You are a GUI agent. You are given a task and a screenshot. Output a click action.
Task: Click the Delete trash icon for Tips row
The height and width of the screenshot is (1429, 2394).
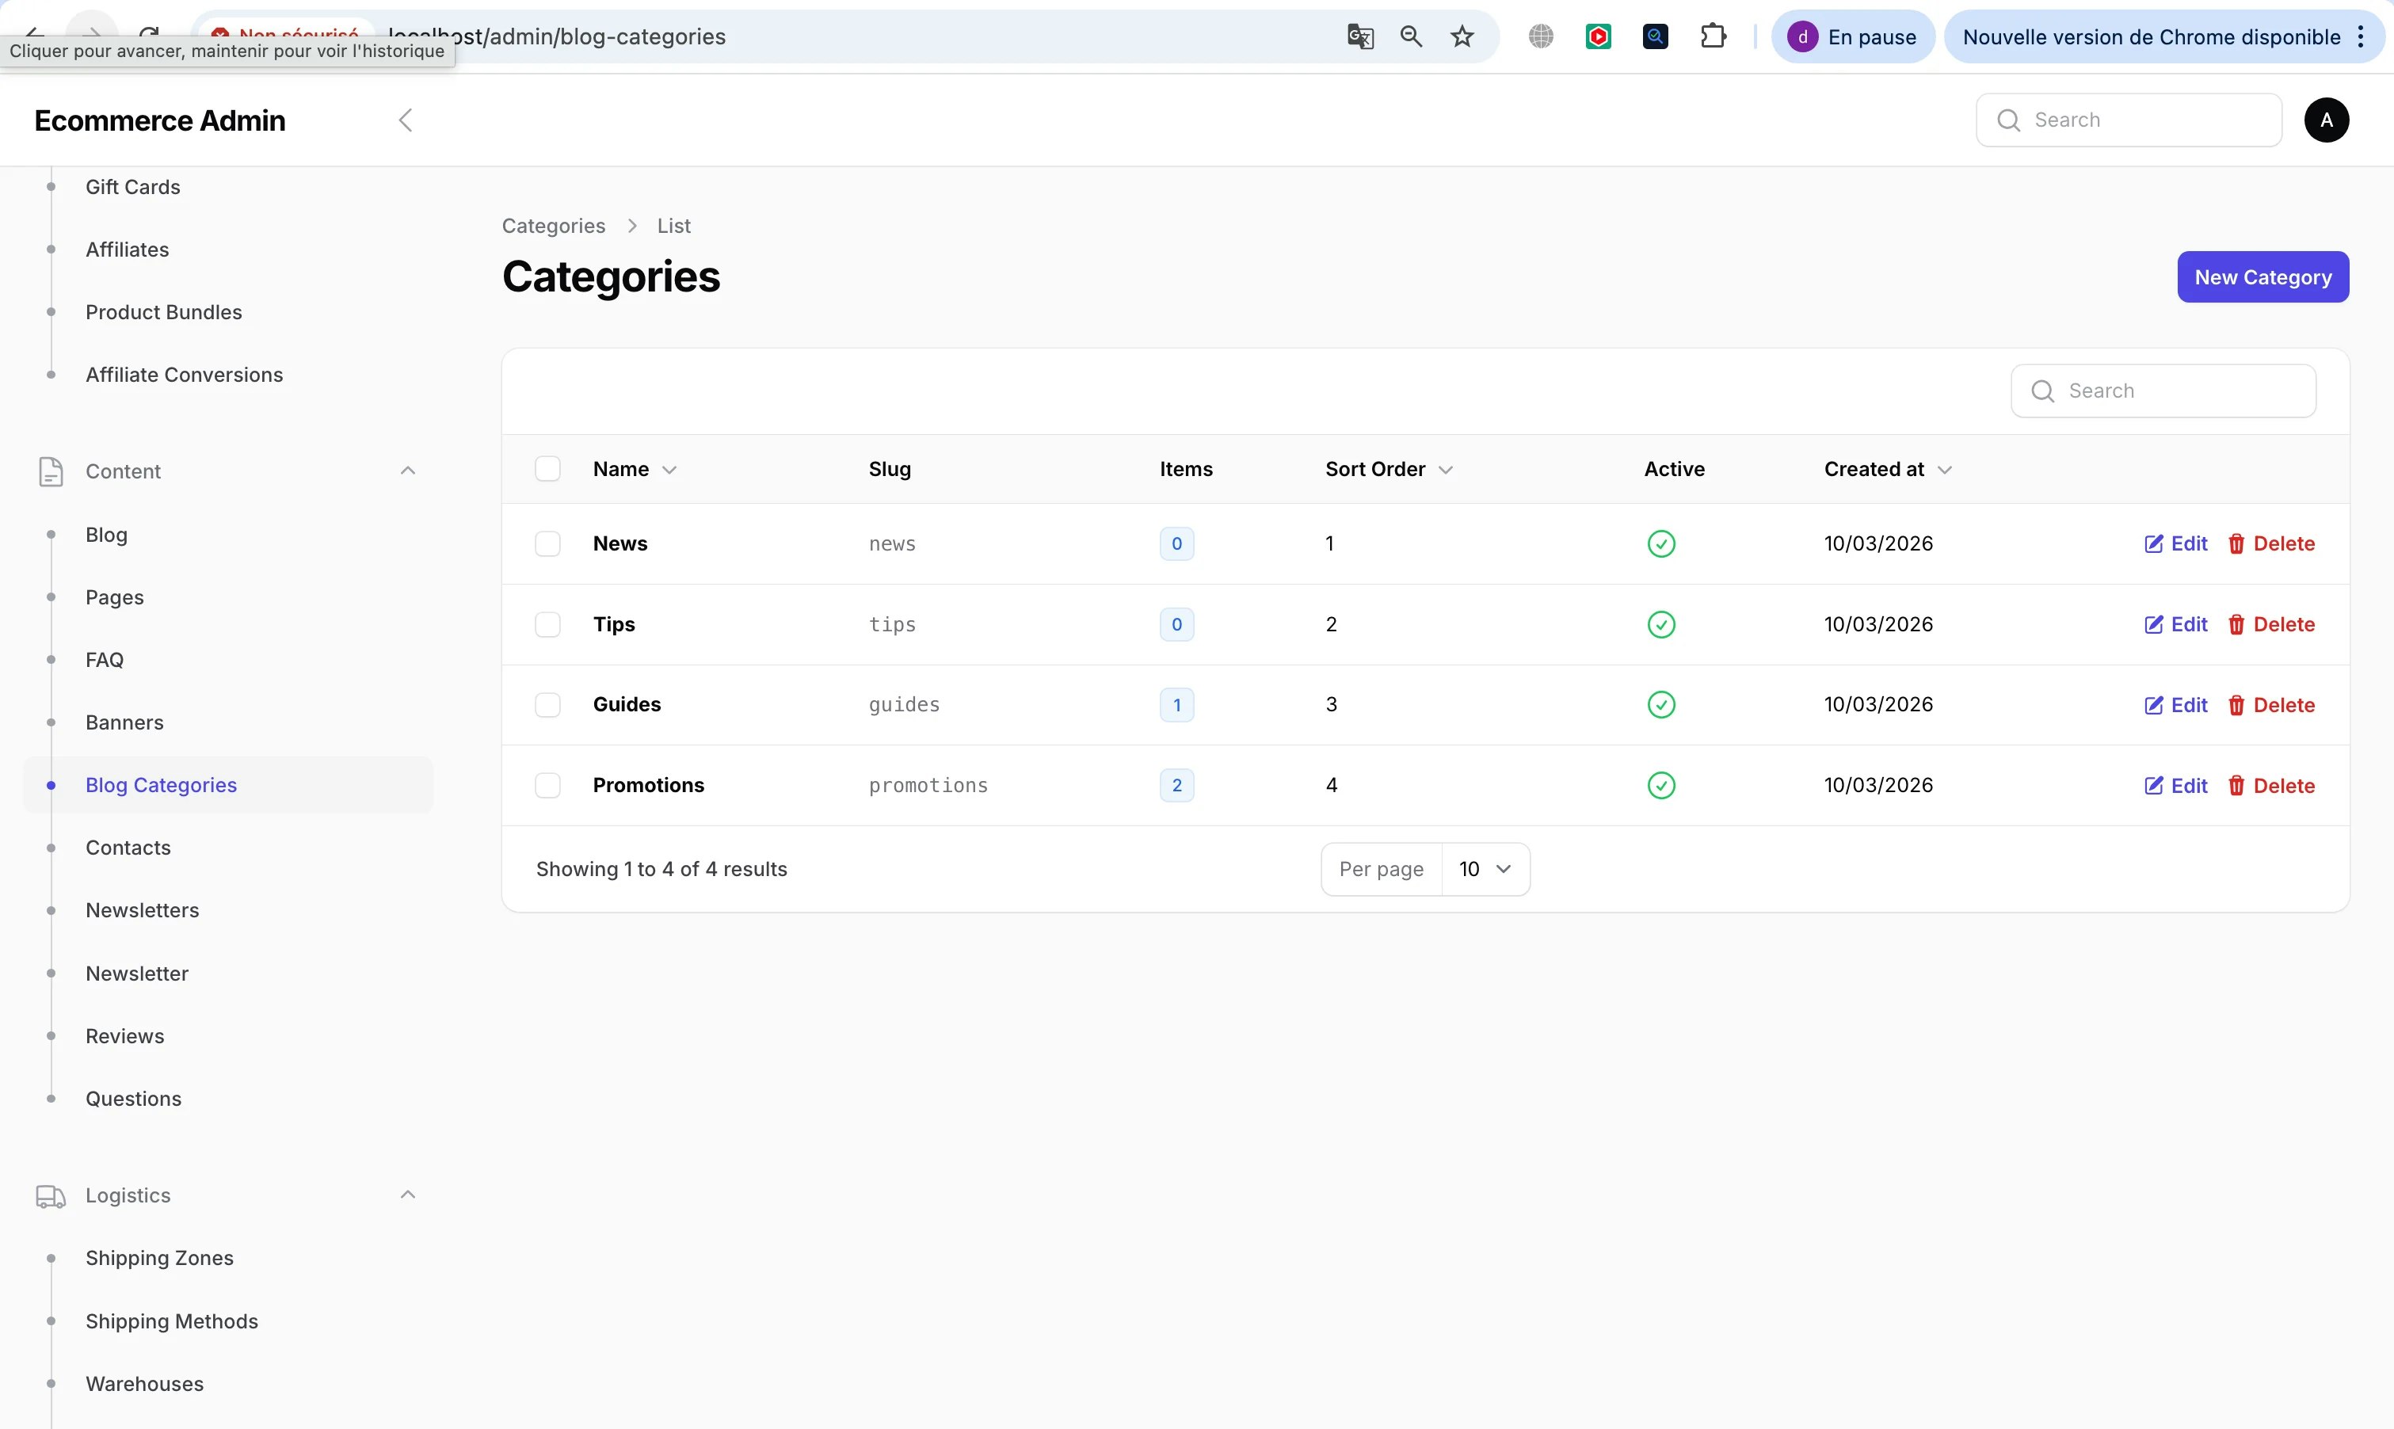(2236, 624)
